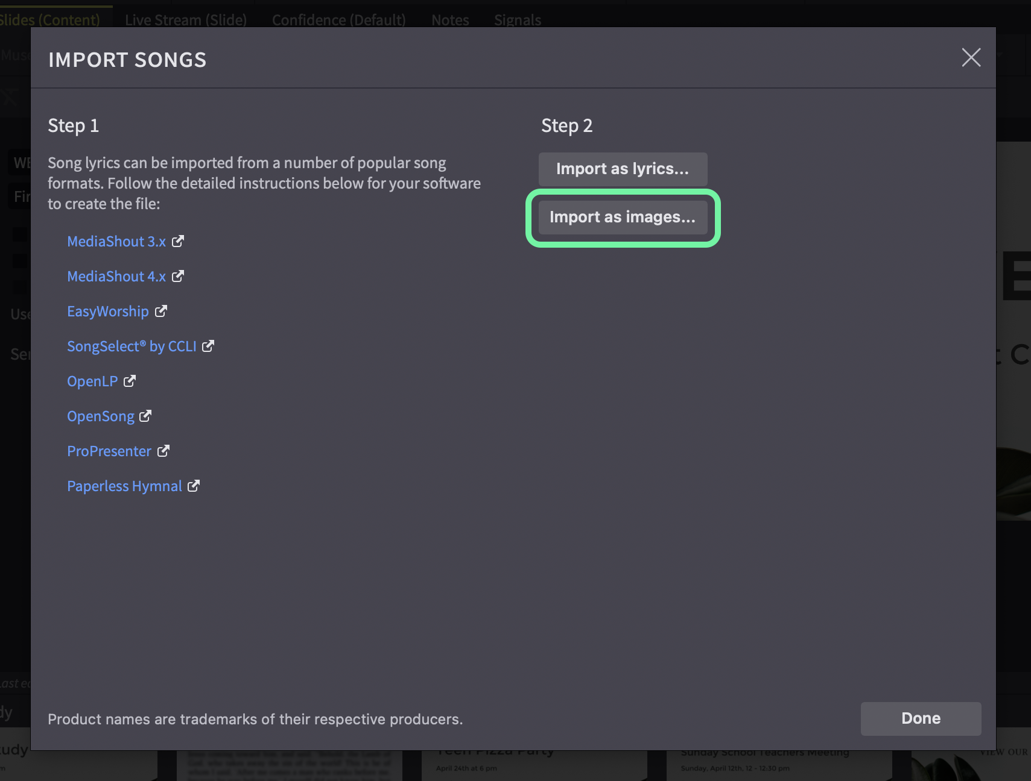Click the Done button
Image resolution: width=1031 pixels, height=781 pixels.
click(921, 718)
